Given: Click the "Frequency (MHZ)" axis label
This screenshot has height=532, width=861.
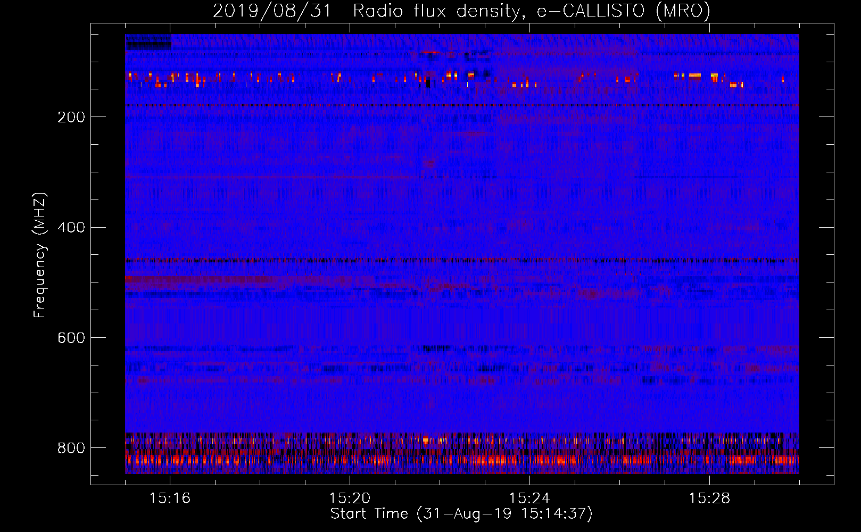Looking at the screenshot, I should coord(39,255).
